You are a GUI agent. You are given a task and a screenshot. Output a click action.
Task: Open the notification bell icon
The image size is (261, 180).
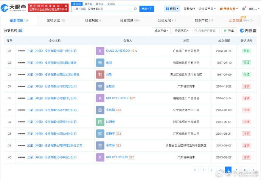tap(244, 9)
